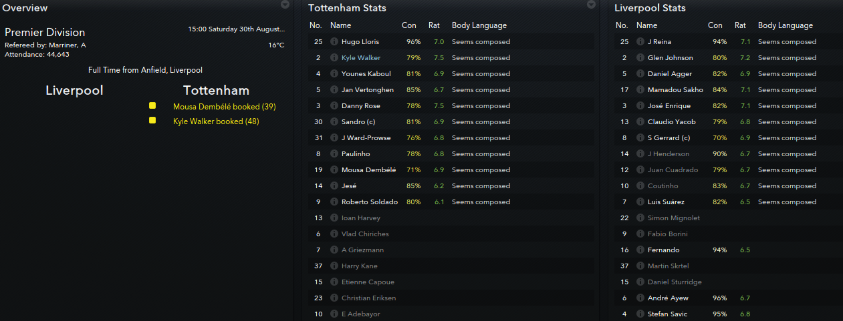Click the info icon beside Hugo Lloris
This screenshot has height=321, width=843.
334,41
